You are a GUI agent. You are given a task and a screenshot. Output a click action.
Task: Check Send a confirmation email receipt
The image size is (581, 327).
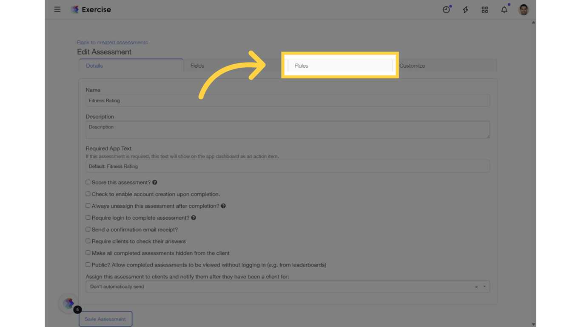point(88,229)
